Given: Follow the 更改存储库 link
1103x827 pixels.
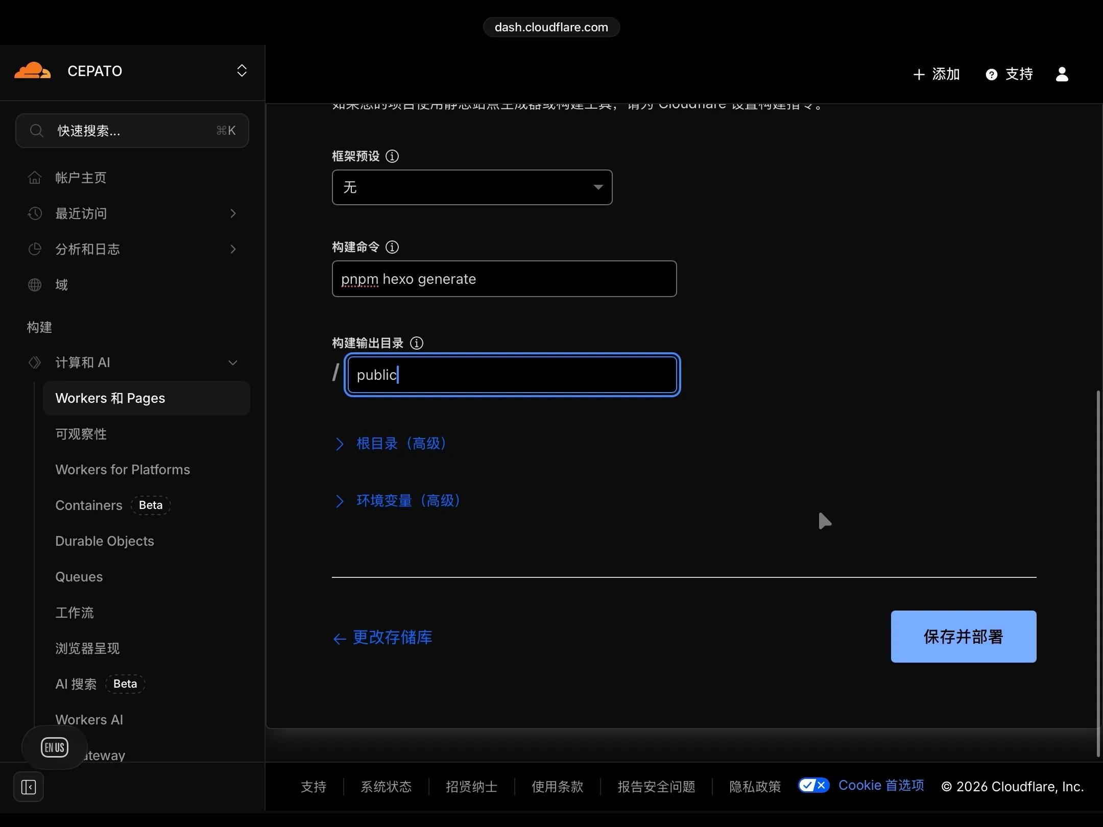Looking at the screenshot, I should 392,638.
